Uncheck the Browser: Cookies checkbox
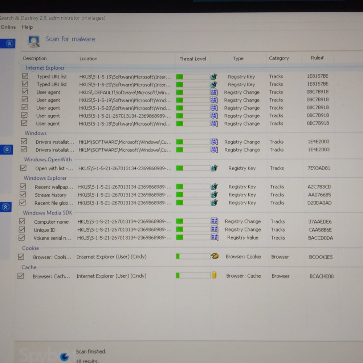The height and width of the screenshot is (363, 363). tap(21, 257)
